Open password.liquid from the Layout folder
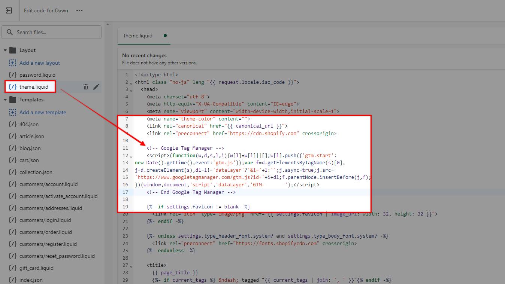This screenshot has width=505, height=284. pos(37,75)
